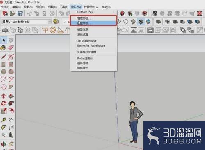
Task: Choose the Freehand squiggle tool
Action: tap(11, 57)
